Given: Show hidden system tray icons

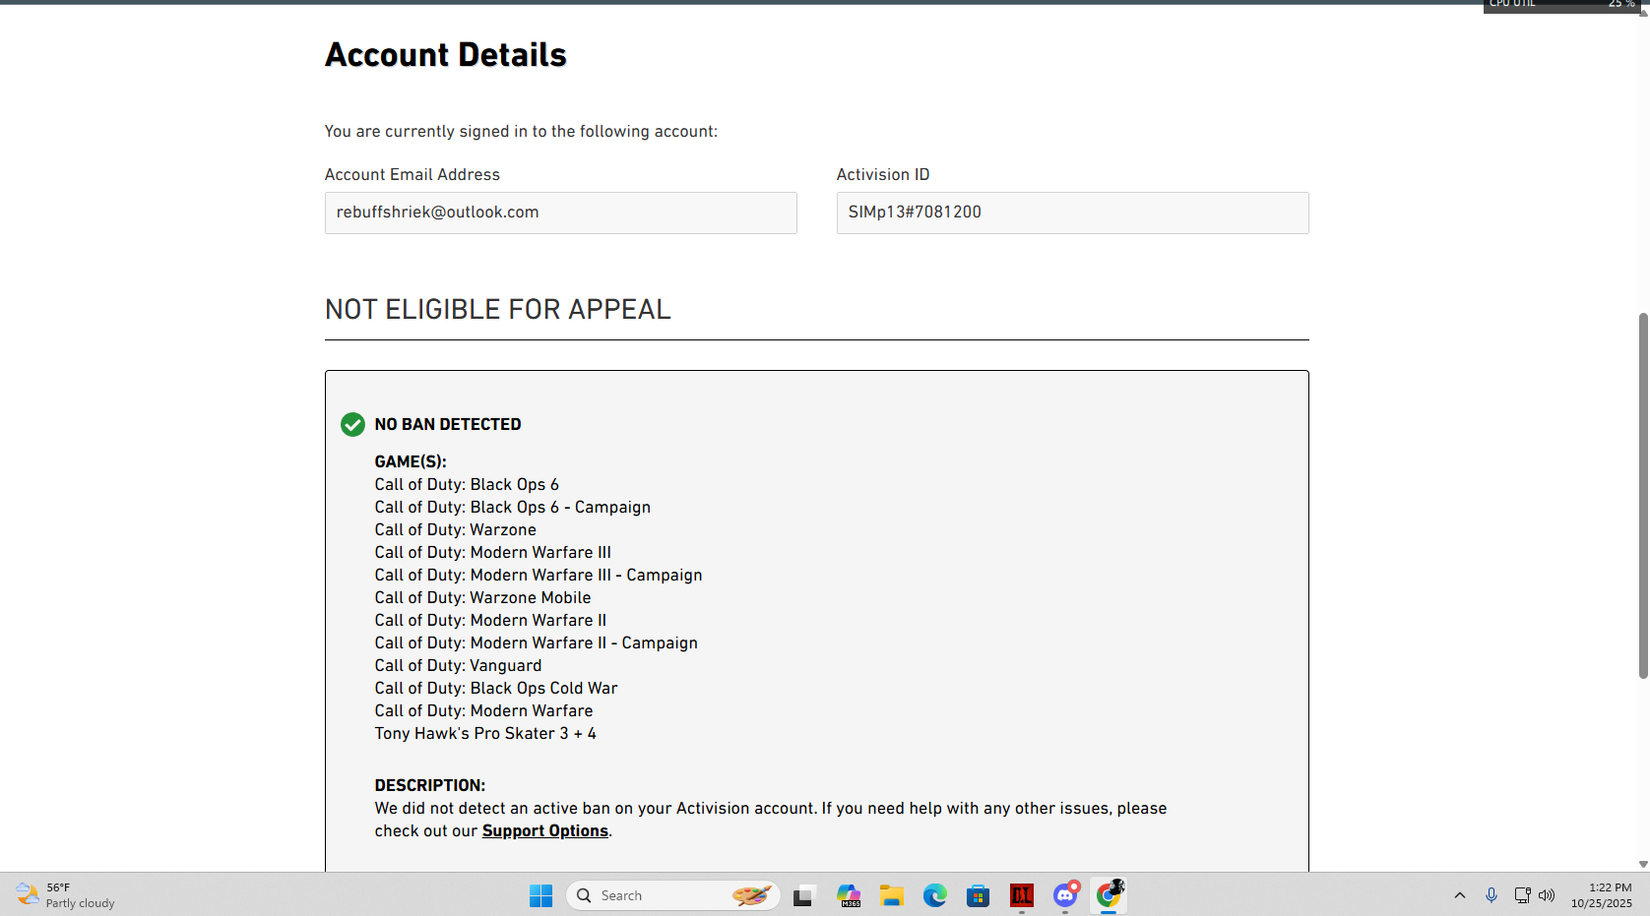Looking at the screenshot, I should 1460,895.
